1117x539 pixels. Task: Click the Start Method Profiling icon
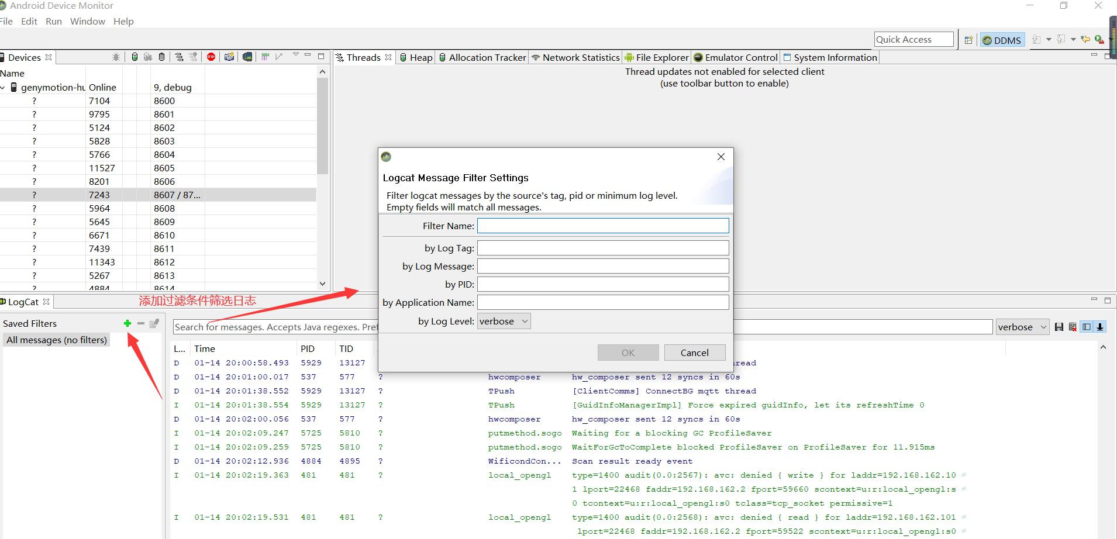(193, 57)
